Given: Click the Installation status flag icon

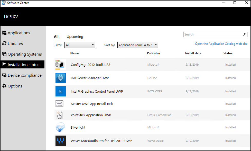Looking at the screenshot, I should (x=4, y=64).
